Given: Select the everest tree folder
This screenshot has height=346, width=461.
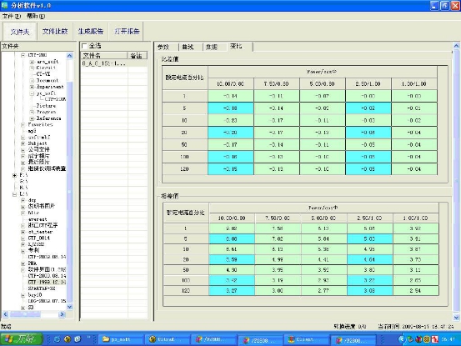Looking at the screenshot, I should click(38, 219).
